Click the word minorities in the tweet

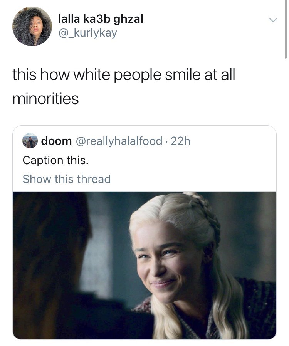pyautogui.click(x=45, y=99)
